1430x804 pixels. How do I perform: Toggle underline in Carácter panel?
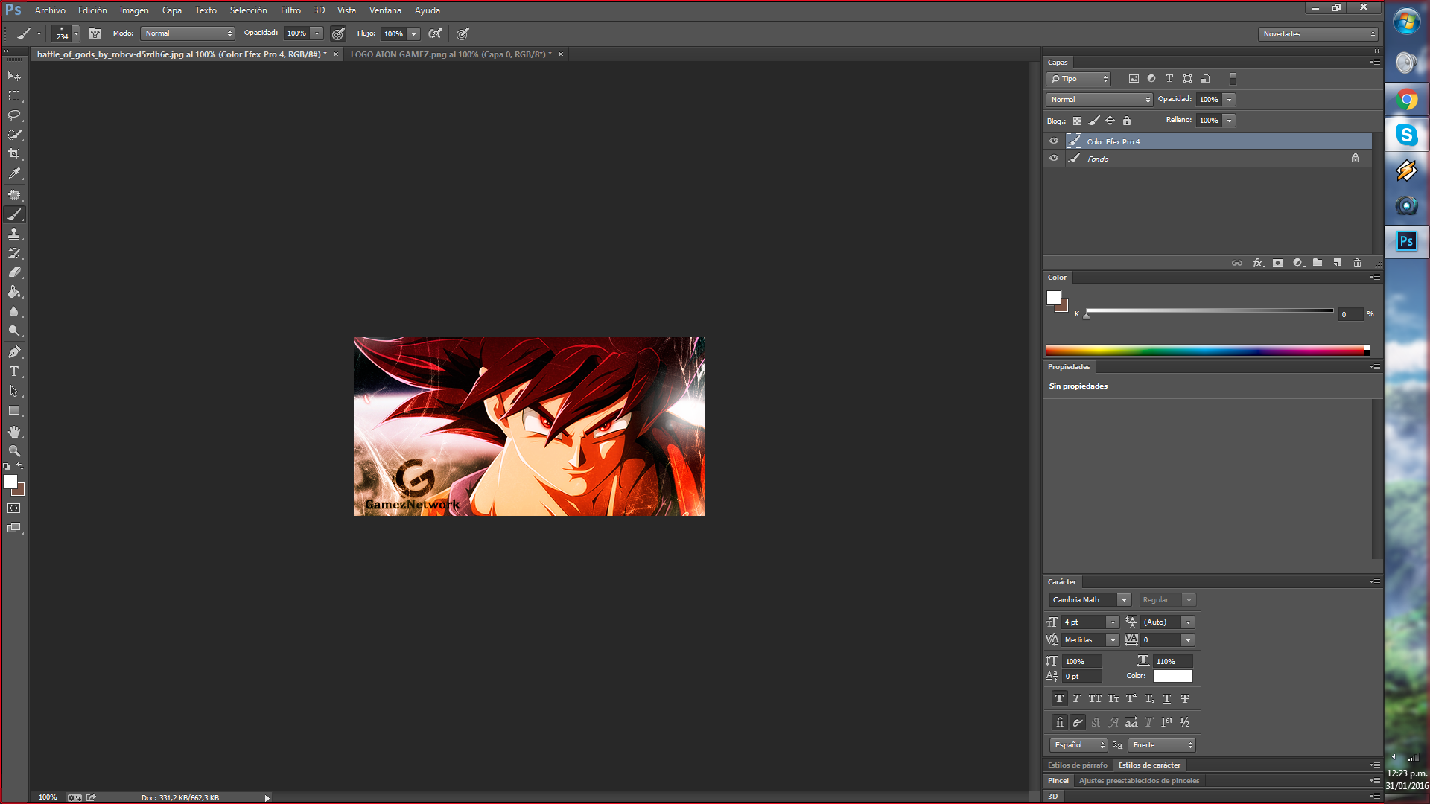(x=1167, y=698)
